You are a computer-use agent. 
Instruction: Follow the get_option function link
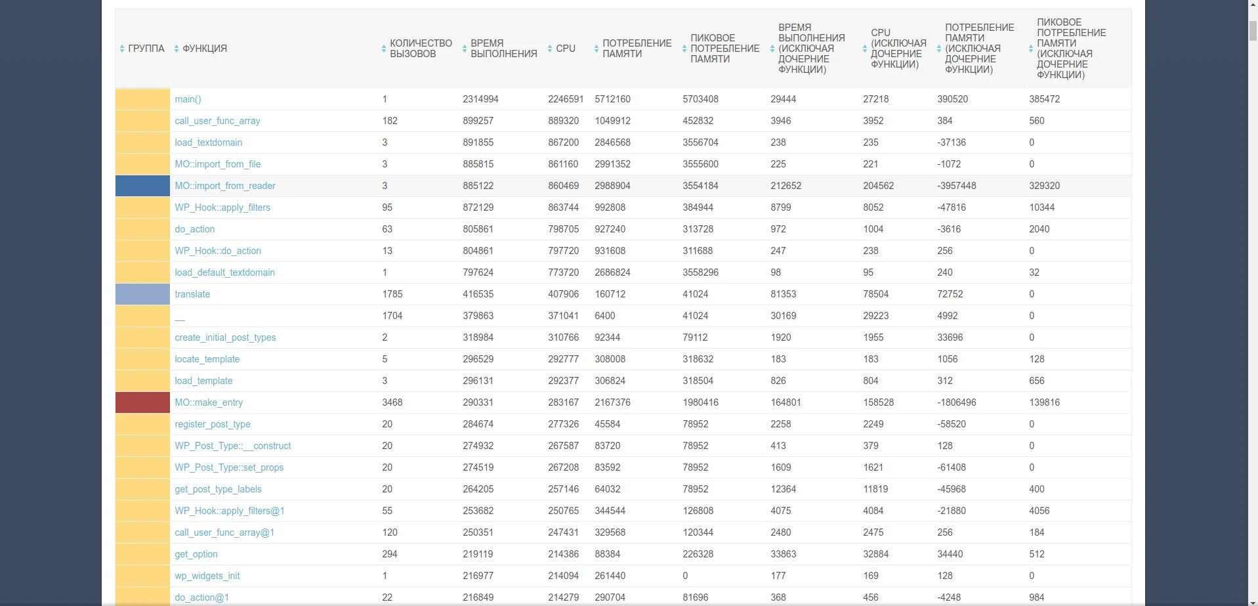pyautogui.click(x=196, y=554)
